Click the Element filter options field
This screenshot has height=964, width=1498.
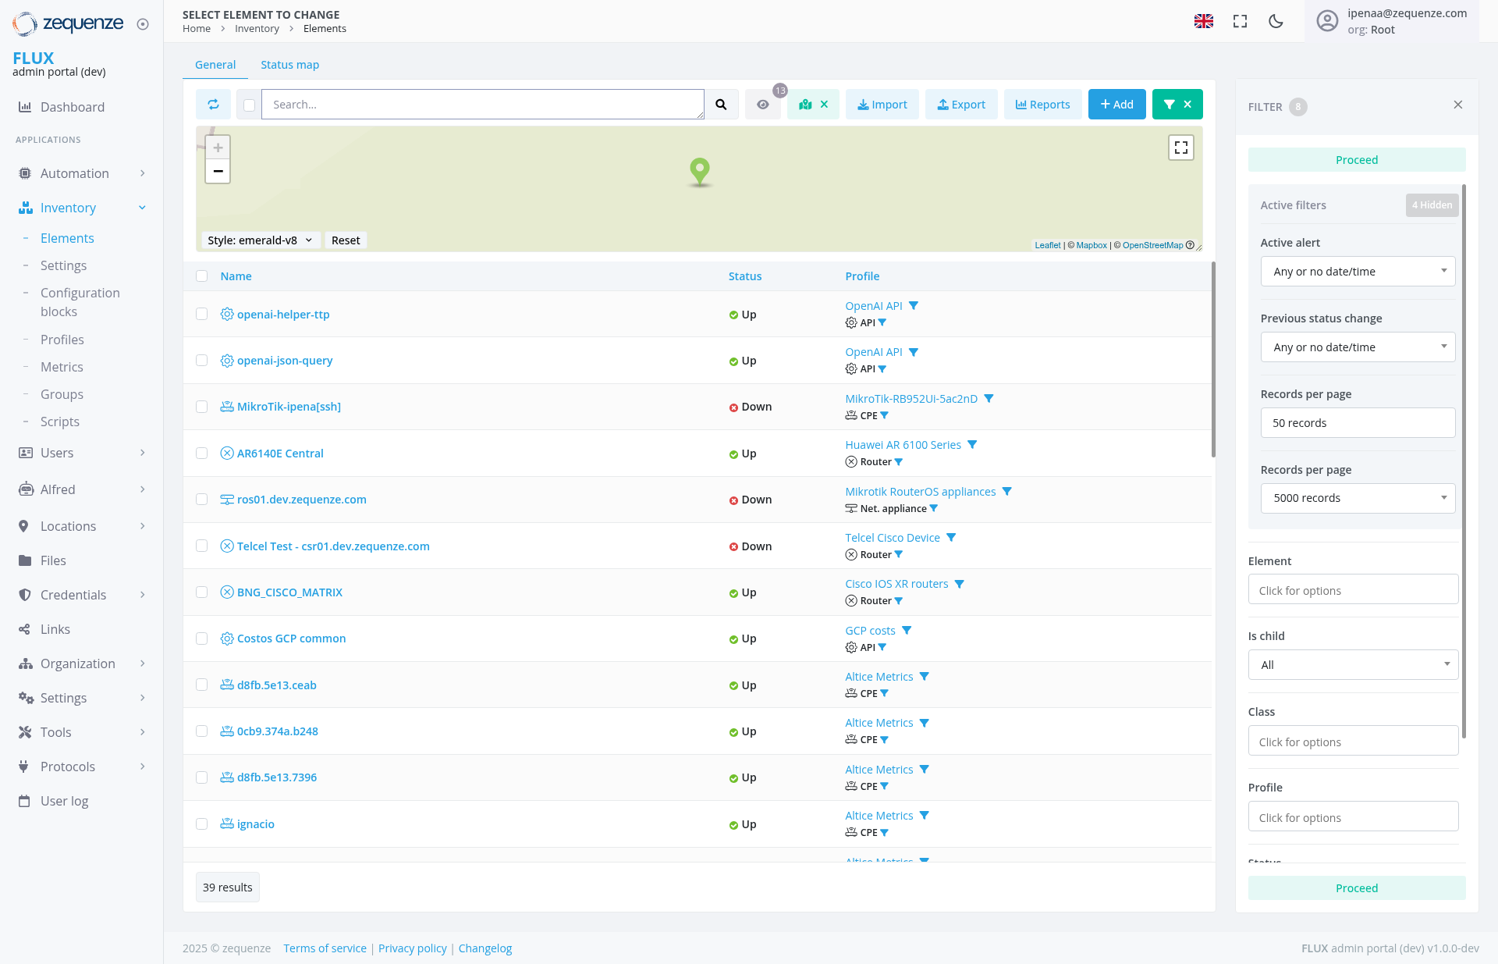pos(1353,591)
